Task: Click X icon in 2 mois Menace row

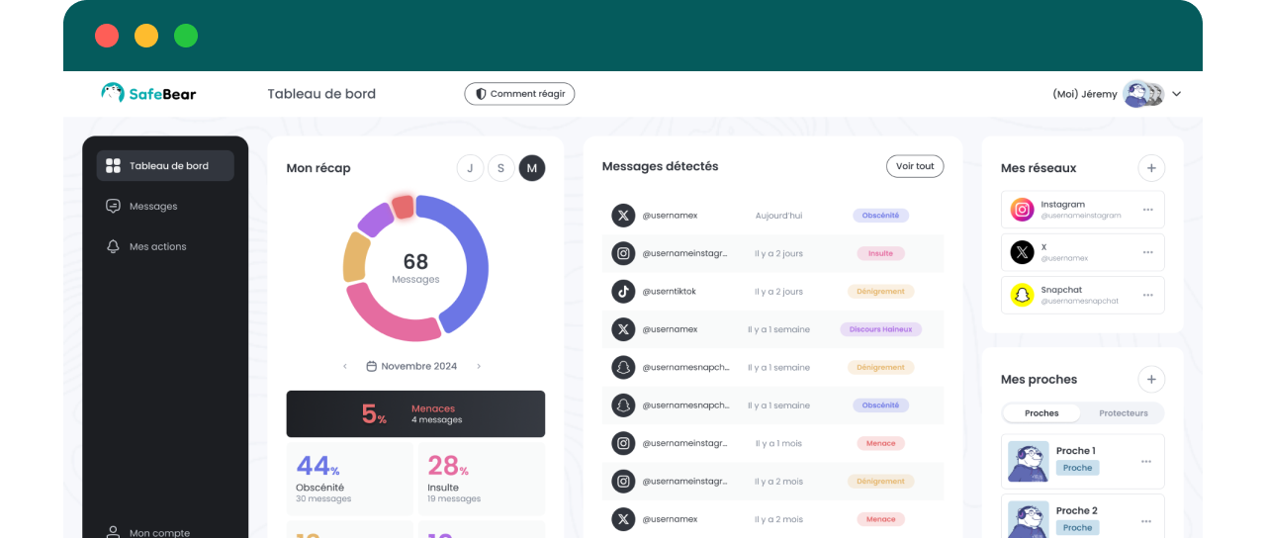Action: point(622,519)
